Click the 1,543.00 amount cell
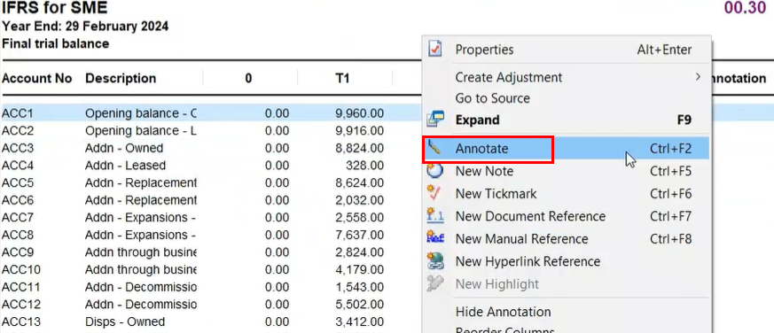774x333 pixels. point(359,287)
